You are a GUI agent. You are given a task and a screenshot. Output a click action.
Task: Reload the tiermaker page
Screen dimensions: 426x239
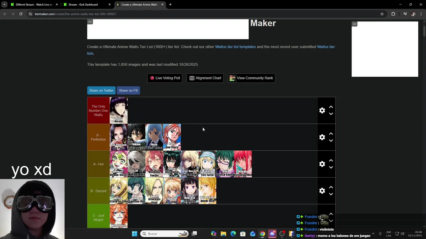point(21,14)
